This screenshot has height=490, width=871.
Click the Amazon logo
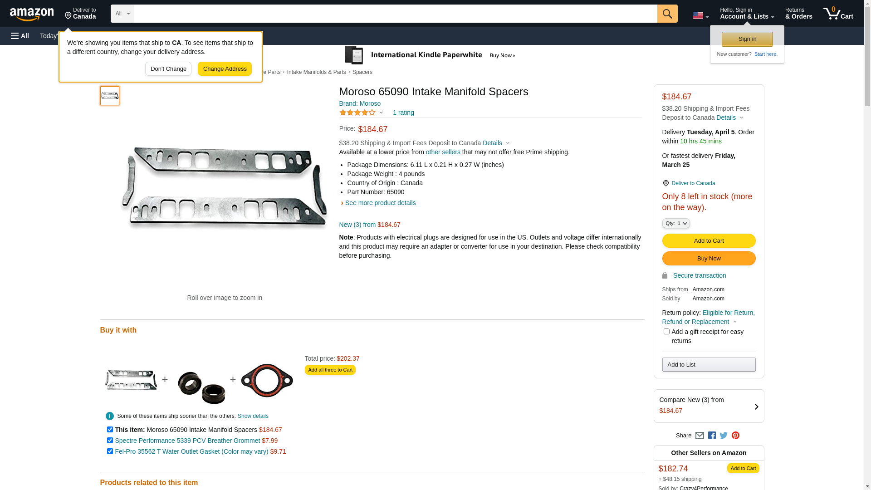[32, 15]
